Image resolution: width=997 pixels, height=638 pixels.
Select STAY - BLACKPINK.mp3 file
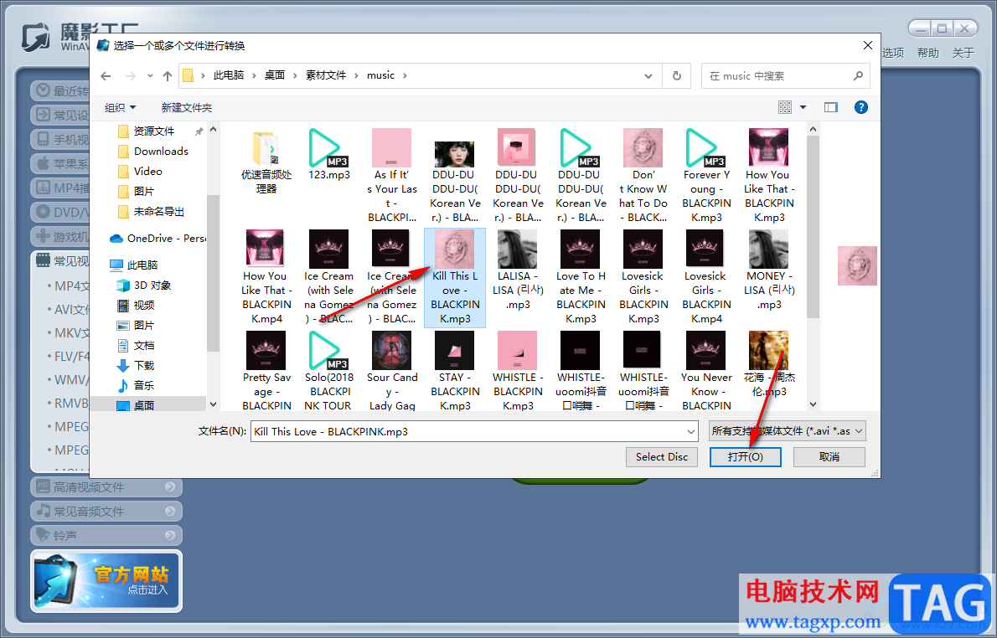pos(455,371)
